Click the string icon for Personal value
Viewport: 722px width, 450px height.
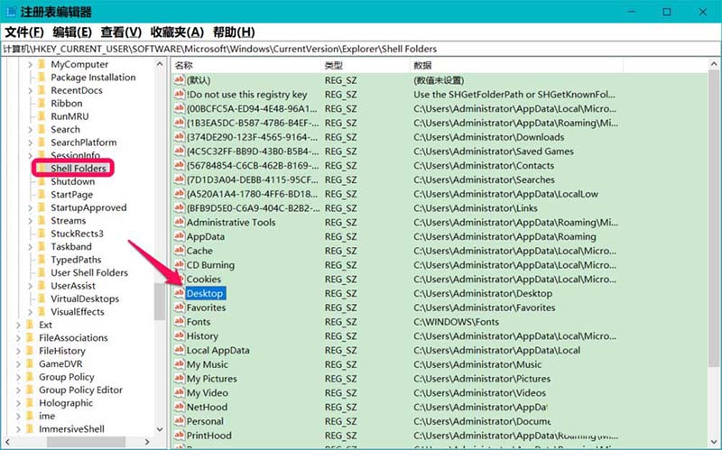(x=179, y=421)
